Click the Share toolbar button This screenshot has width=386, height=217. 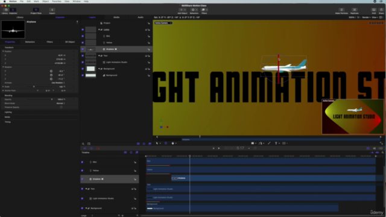(x=381, y=10)
